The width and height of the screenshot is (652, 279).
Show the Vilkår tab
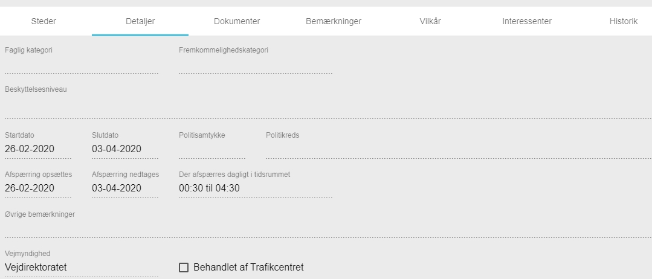coord(430,22)
